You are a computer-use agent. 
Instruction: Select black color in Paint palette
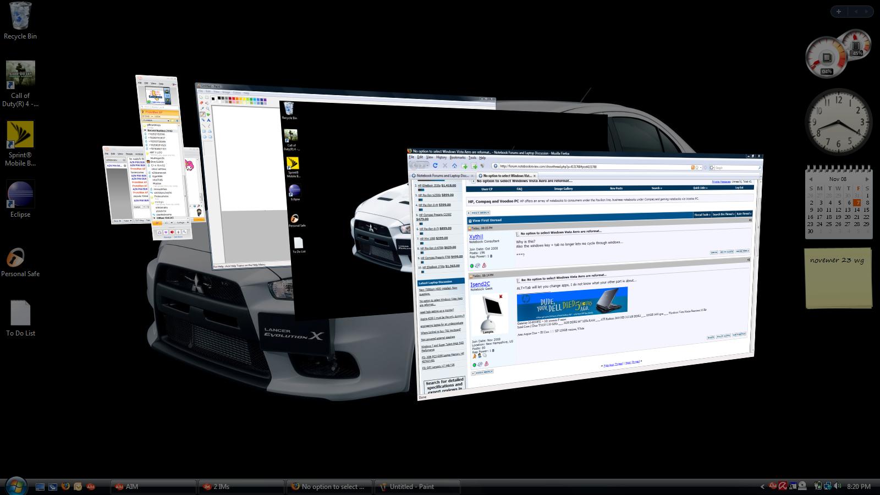point(219,99)
